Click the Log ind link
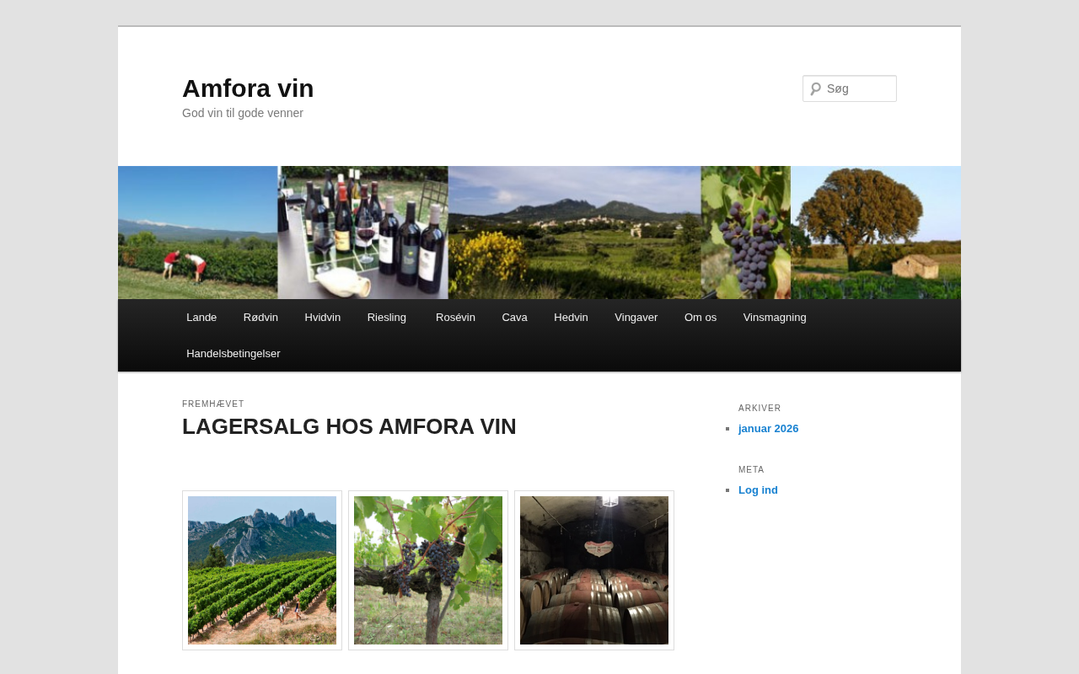The width and height of the screenshot is (1079, 674). (x=758, y=490)
